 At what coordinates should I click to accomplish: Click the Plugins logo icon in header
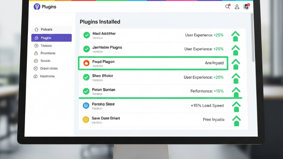click(x=37, y=7)
